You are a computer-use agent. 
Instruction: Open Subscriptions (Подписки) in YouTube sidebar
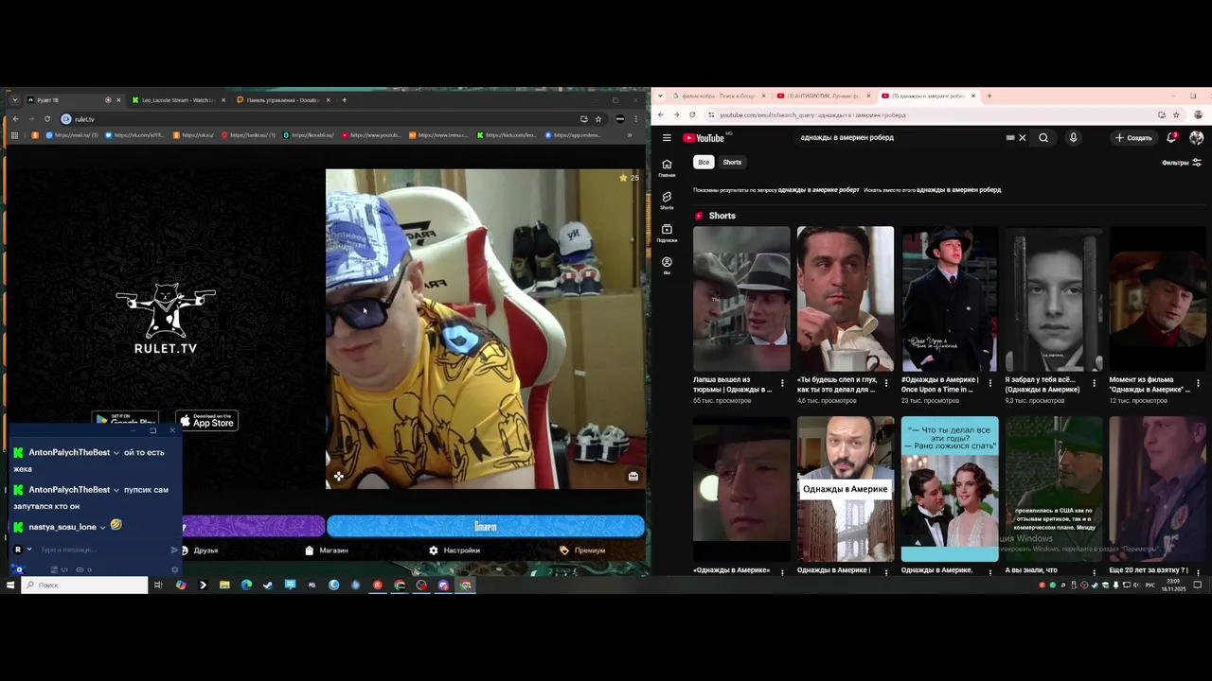(667, 233)
